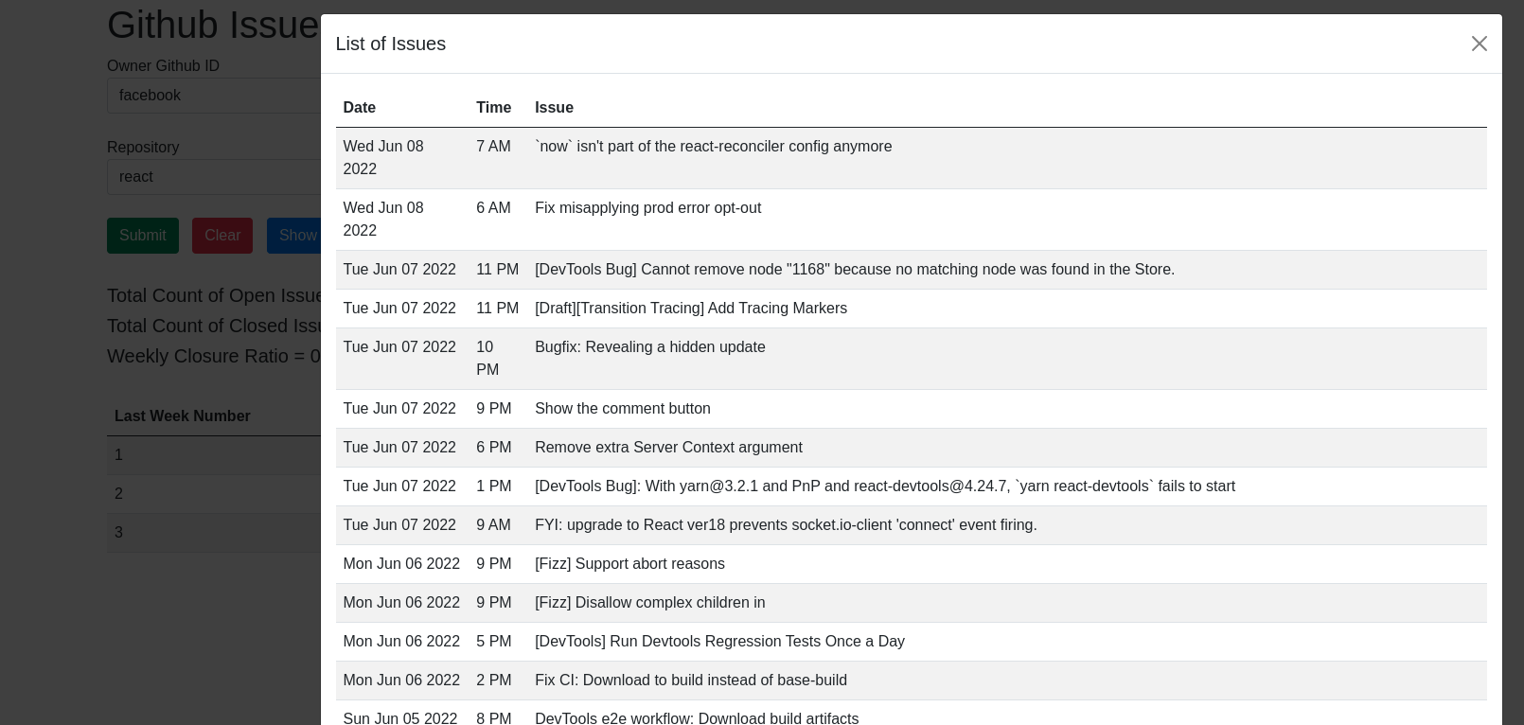Click 'Total Count of Closed Issues' text

tap(214, 327)
